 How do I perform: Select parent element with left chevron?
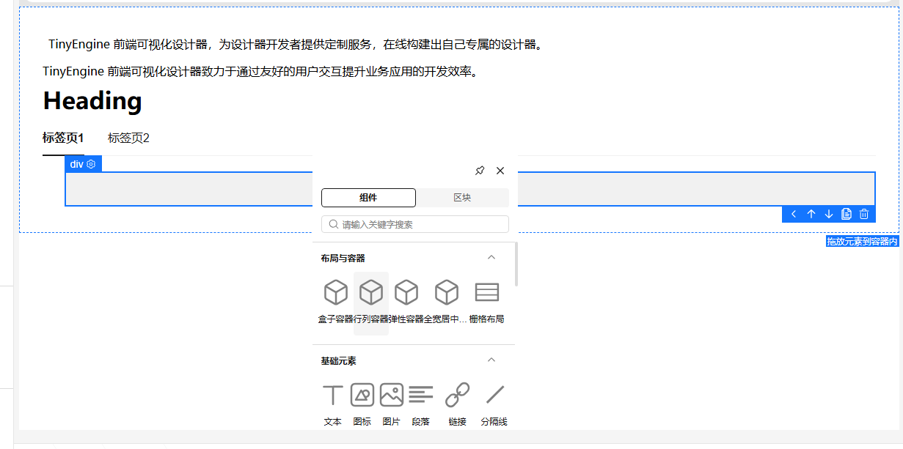(793, 213)
